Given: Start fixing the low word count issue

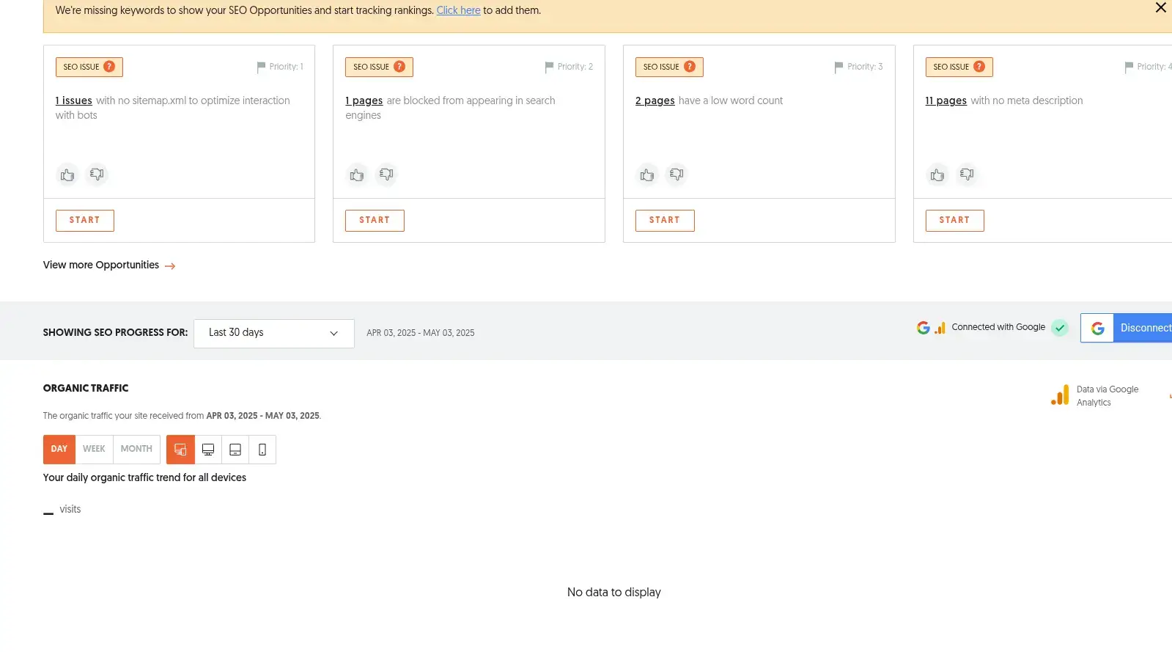Looking at the screenshot, I should [x=664, y=220].
